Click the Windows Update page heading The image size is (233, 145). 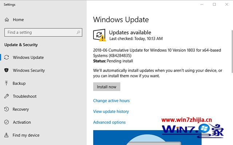click(121, 20)
